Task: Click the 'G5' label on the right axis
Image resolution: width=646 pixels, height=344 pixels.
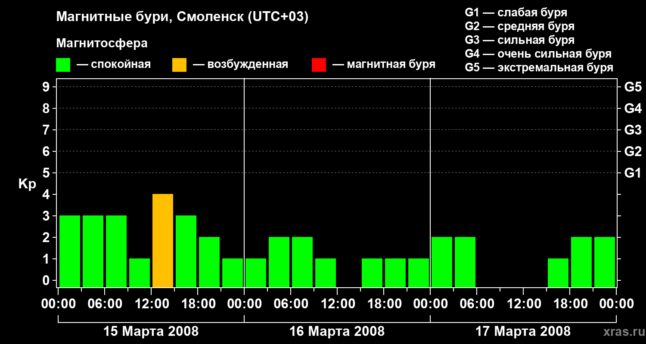Action: pyautogui.click(x=633, y=87)
